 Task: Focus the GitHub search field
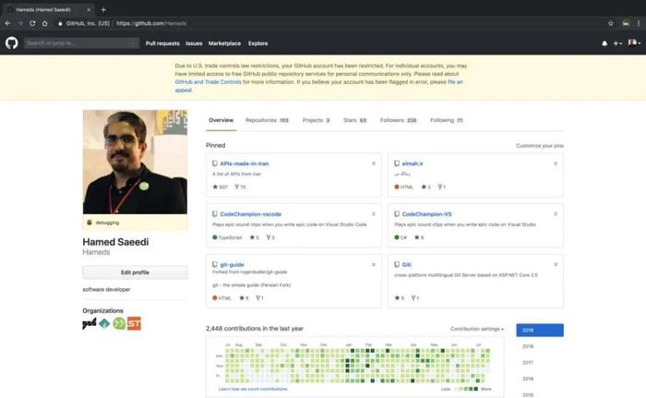pos(81,42)
